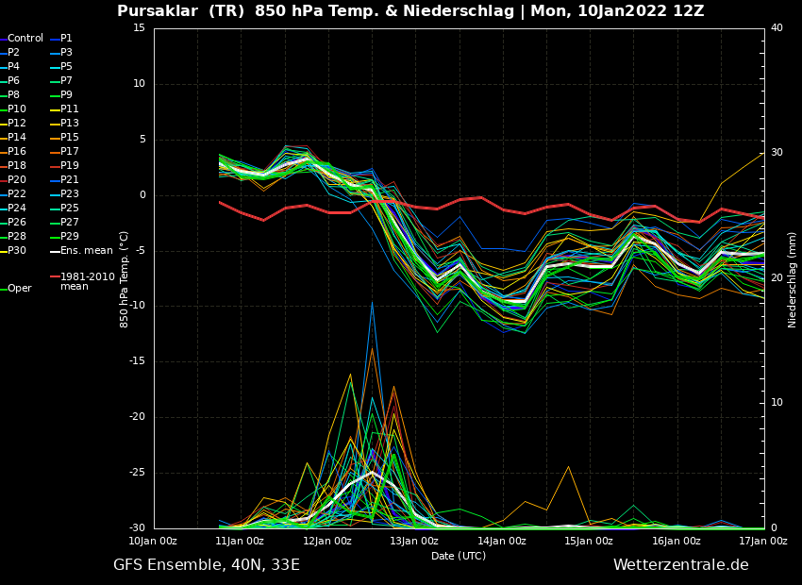Click the "P19" legend label

point(70,166)
